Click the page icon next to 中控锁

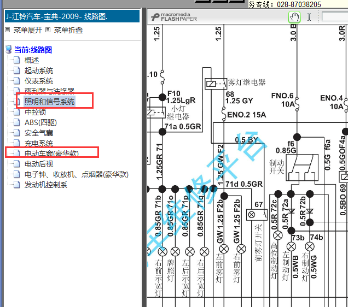17,112
